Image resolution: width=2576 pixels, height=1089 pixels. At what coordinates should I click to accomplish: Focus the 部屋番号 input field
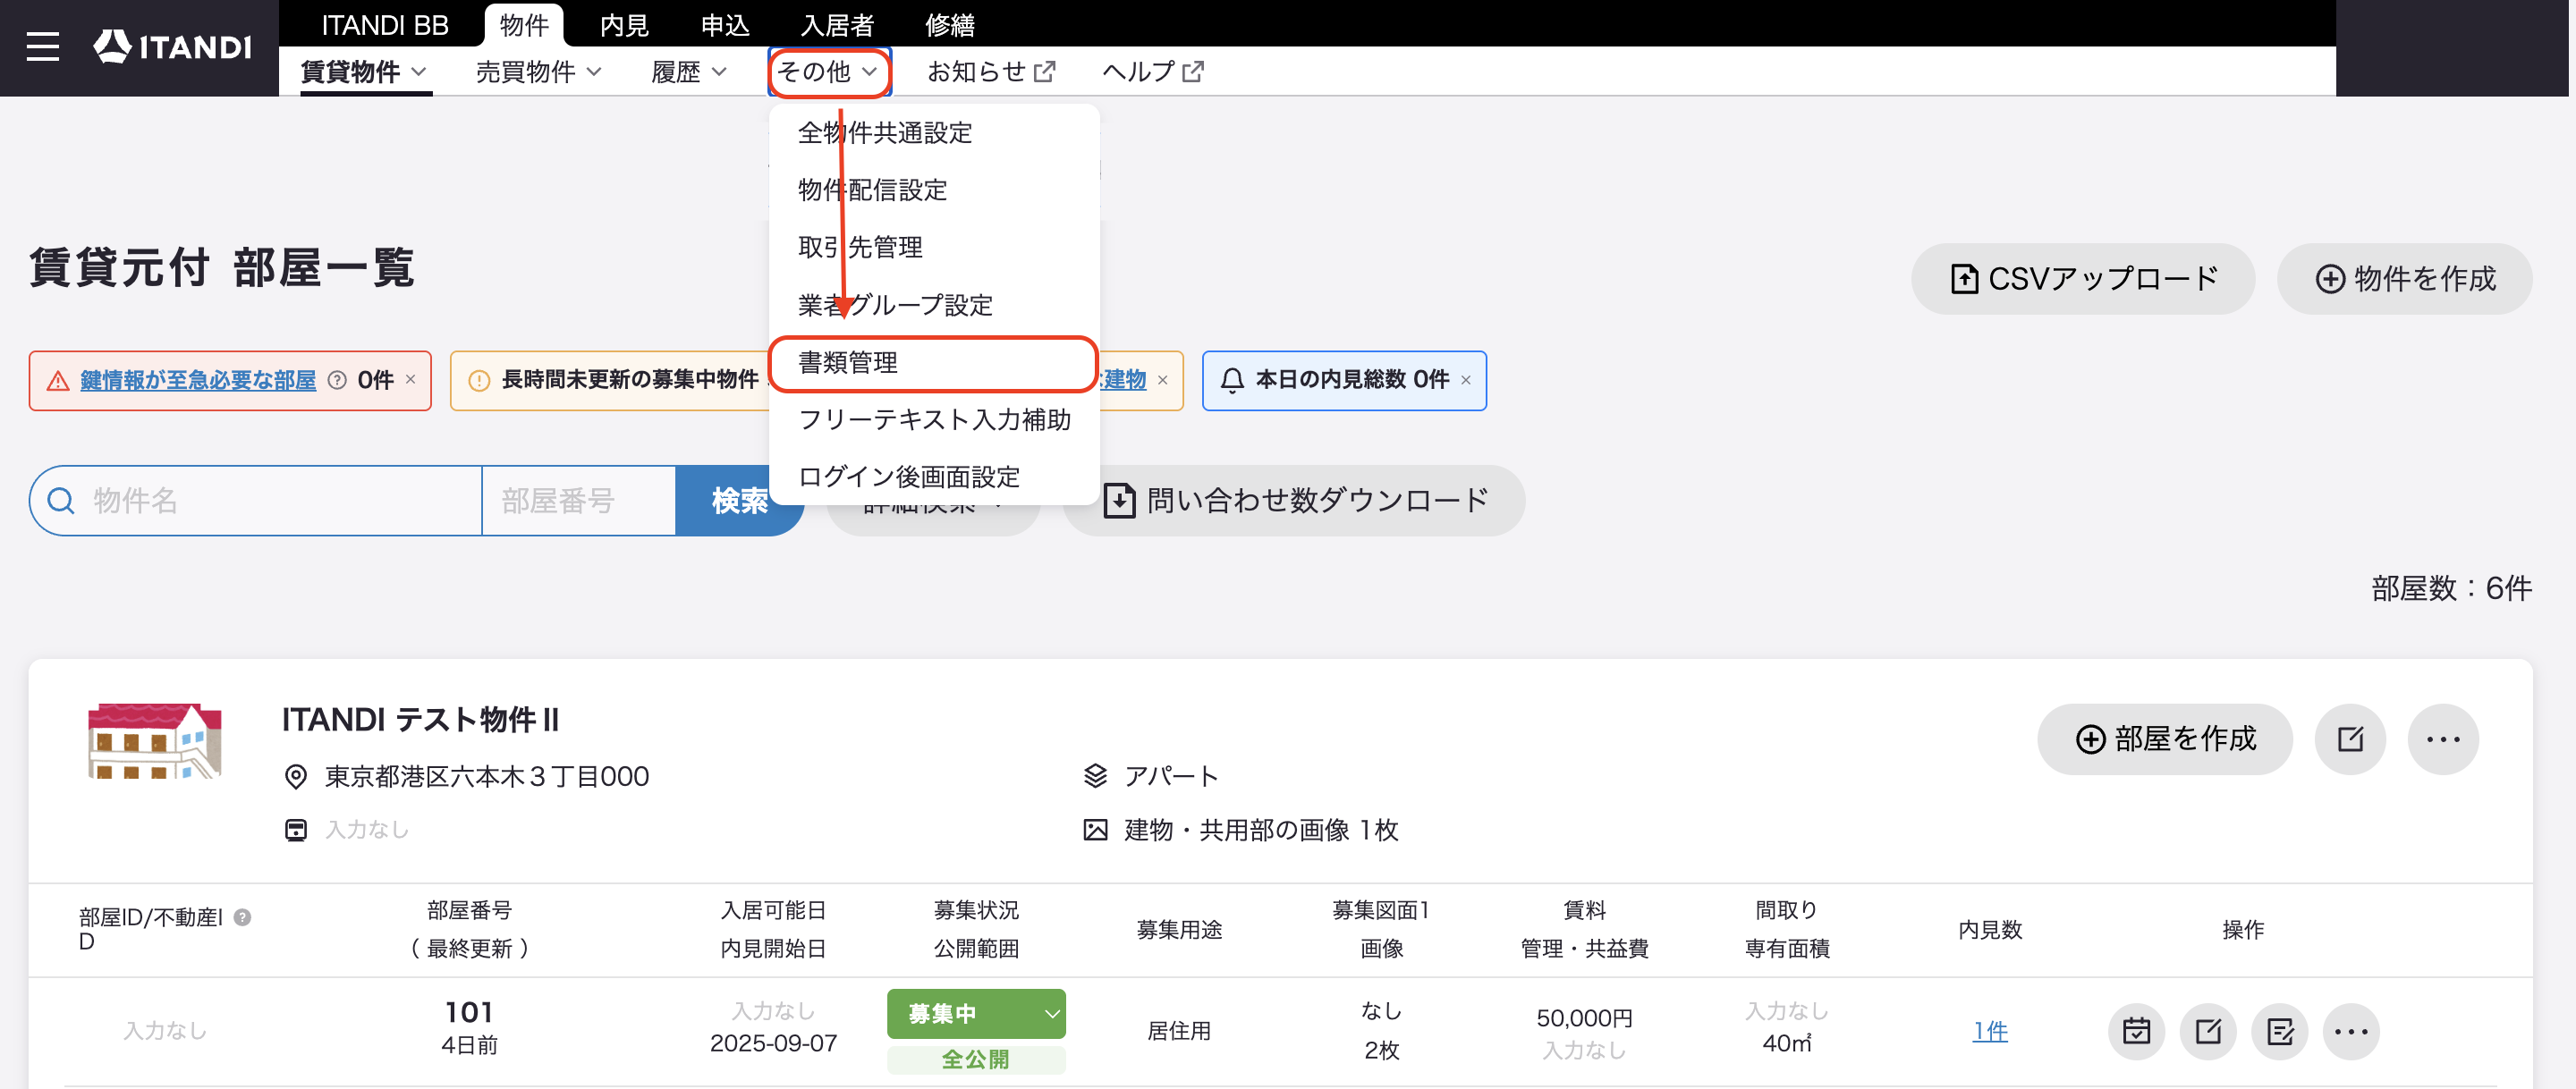579,501
